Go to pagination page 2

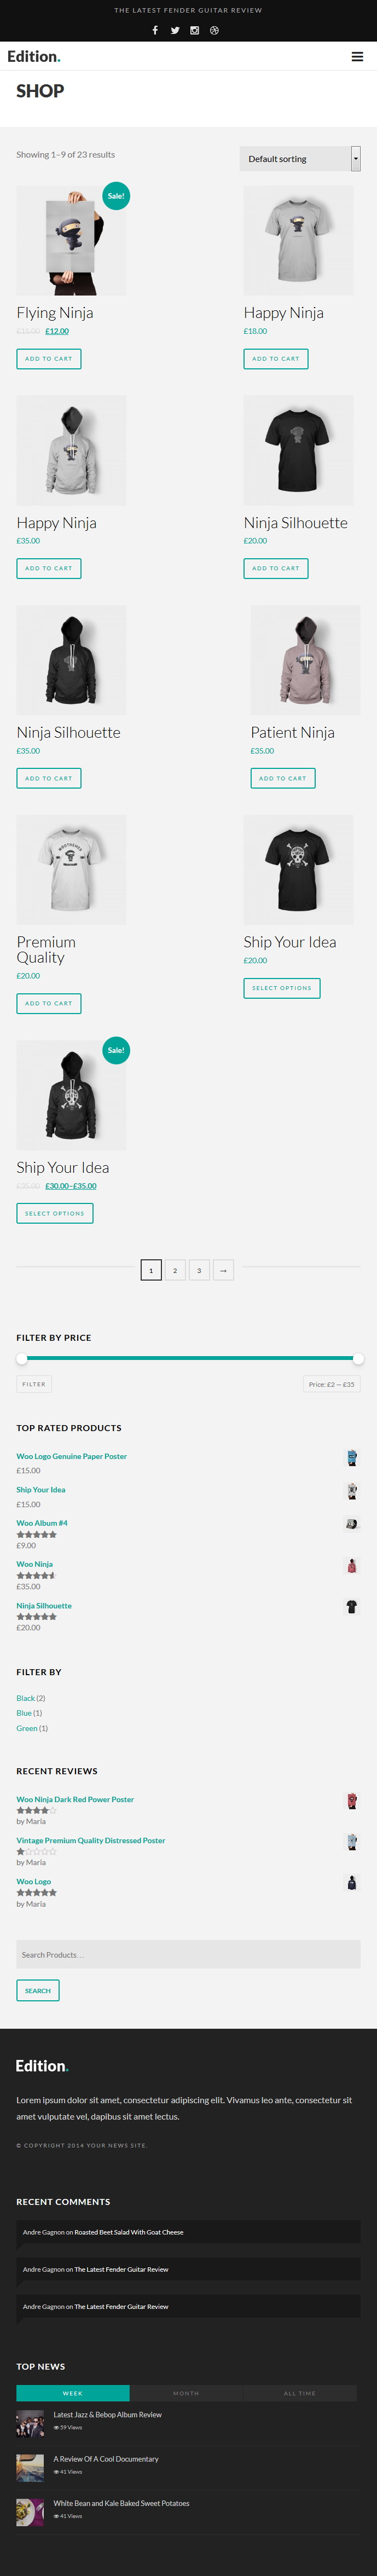pos(175,1270)
